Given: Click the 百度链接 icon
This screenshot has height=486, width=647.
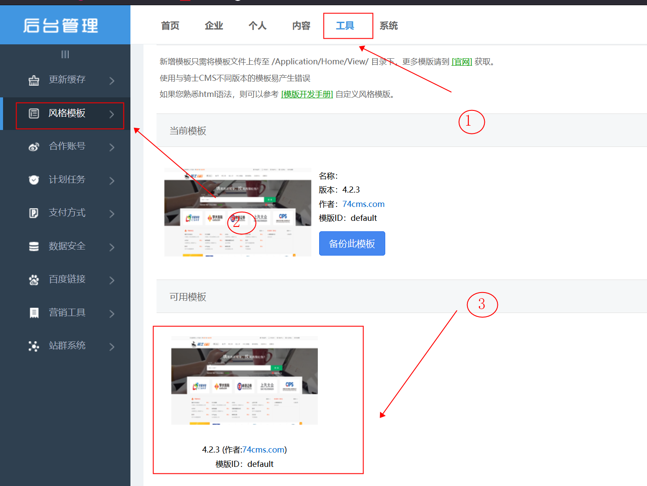Looking at the screenshot, I should coord(34,280).
